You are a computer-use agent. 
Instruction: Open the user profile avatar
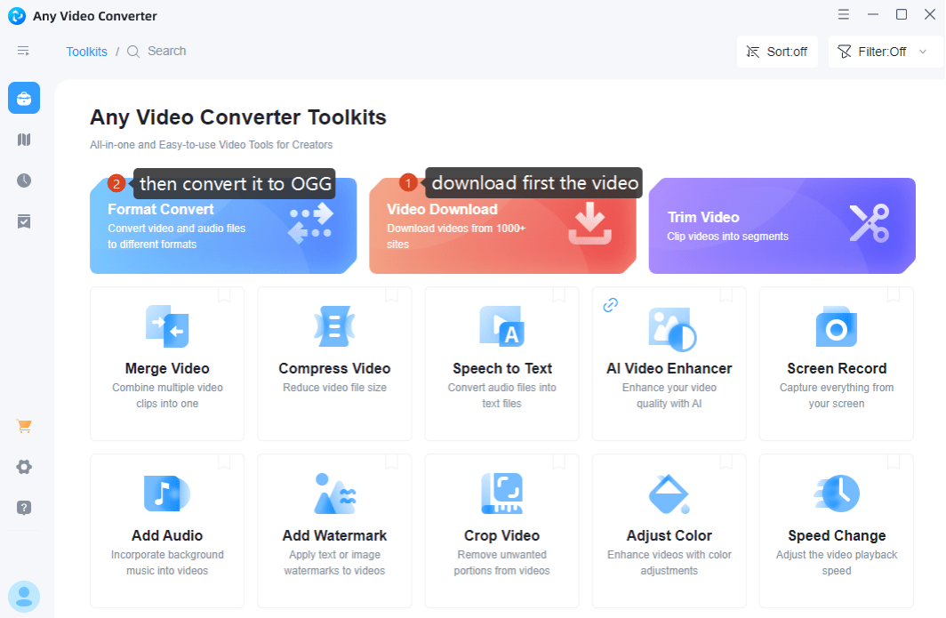click(x=24, y=597)
